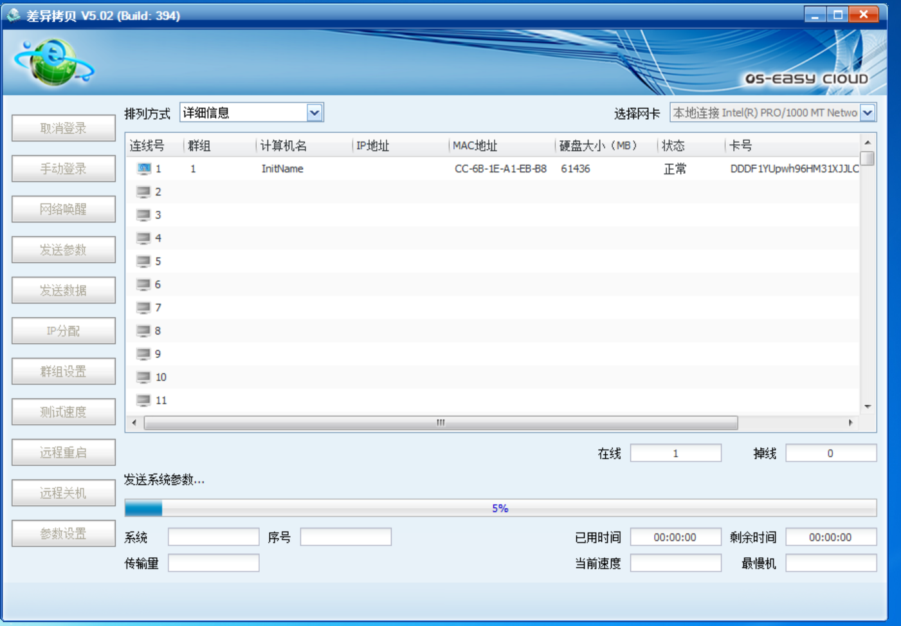Click the monitor icon in row 11

tap(143, 400)
